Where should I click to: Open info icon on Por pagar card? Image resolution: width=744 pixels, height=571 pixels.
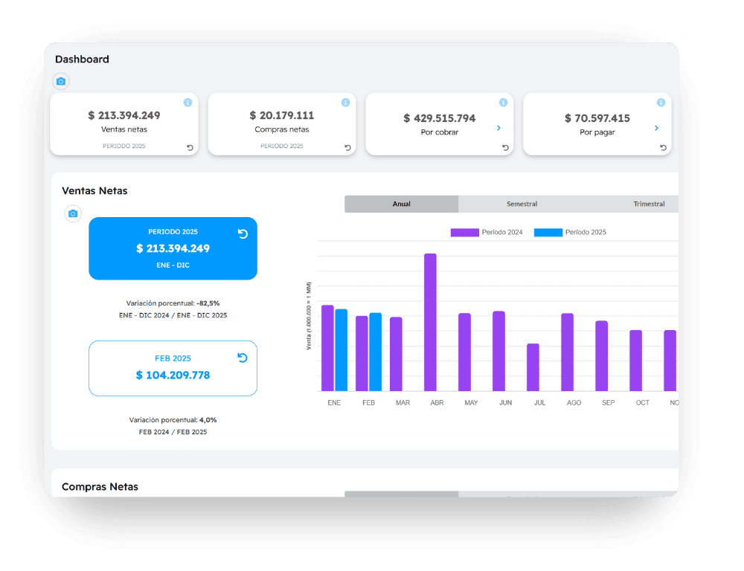pyautogui.click(x=661, y=103)
